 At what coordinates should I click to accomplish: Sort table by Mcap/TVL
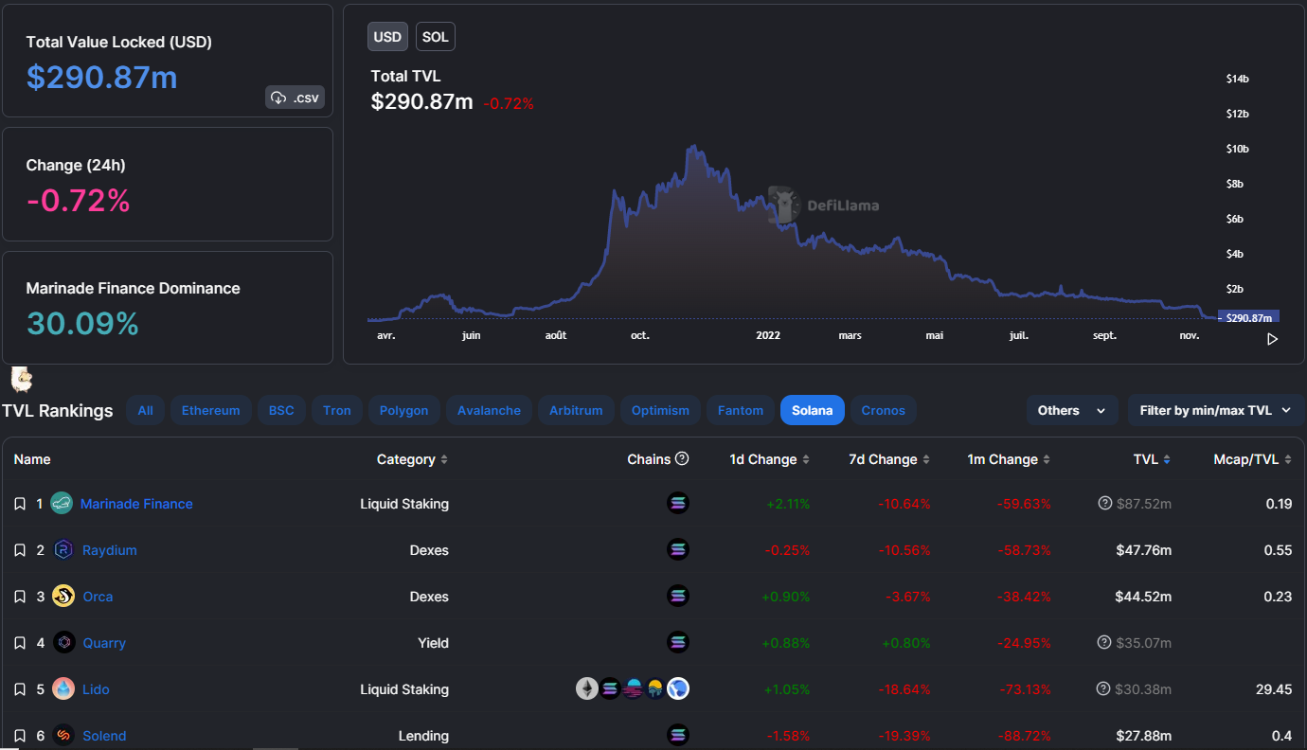1253,459
